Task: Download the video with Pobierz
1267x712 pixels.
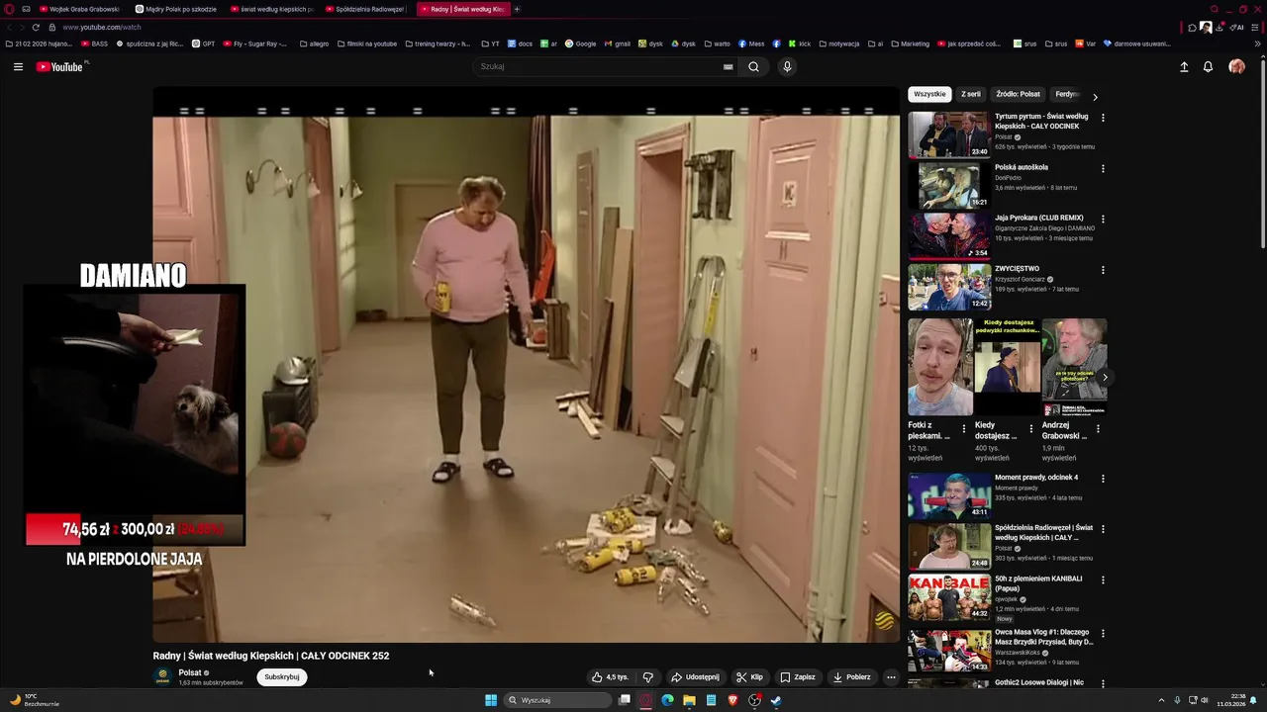Action: tap(851, 677)
